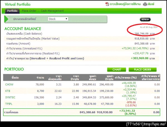The height and width of the screenshot is (127, 167).
Task: Open the CHOW stock symbol
Action: coord(9,85)
